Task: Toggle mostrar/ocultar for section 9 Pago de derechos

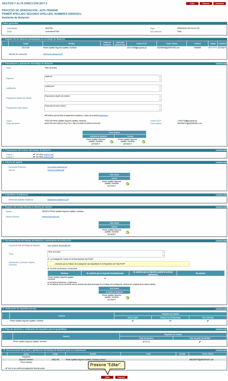Action: pyautogui.click(x=221, y=329)
